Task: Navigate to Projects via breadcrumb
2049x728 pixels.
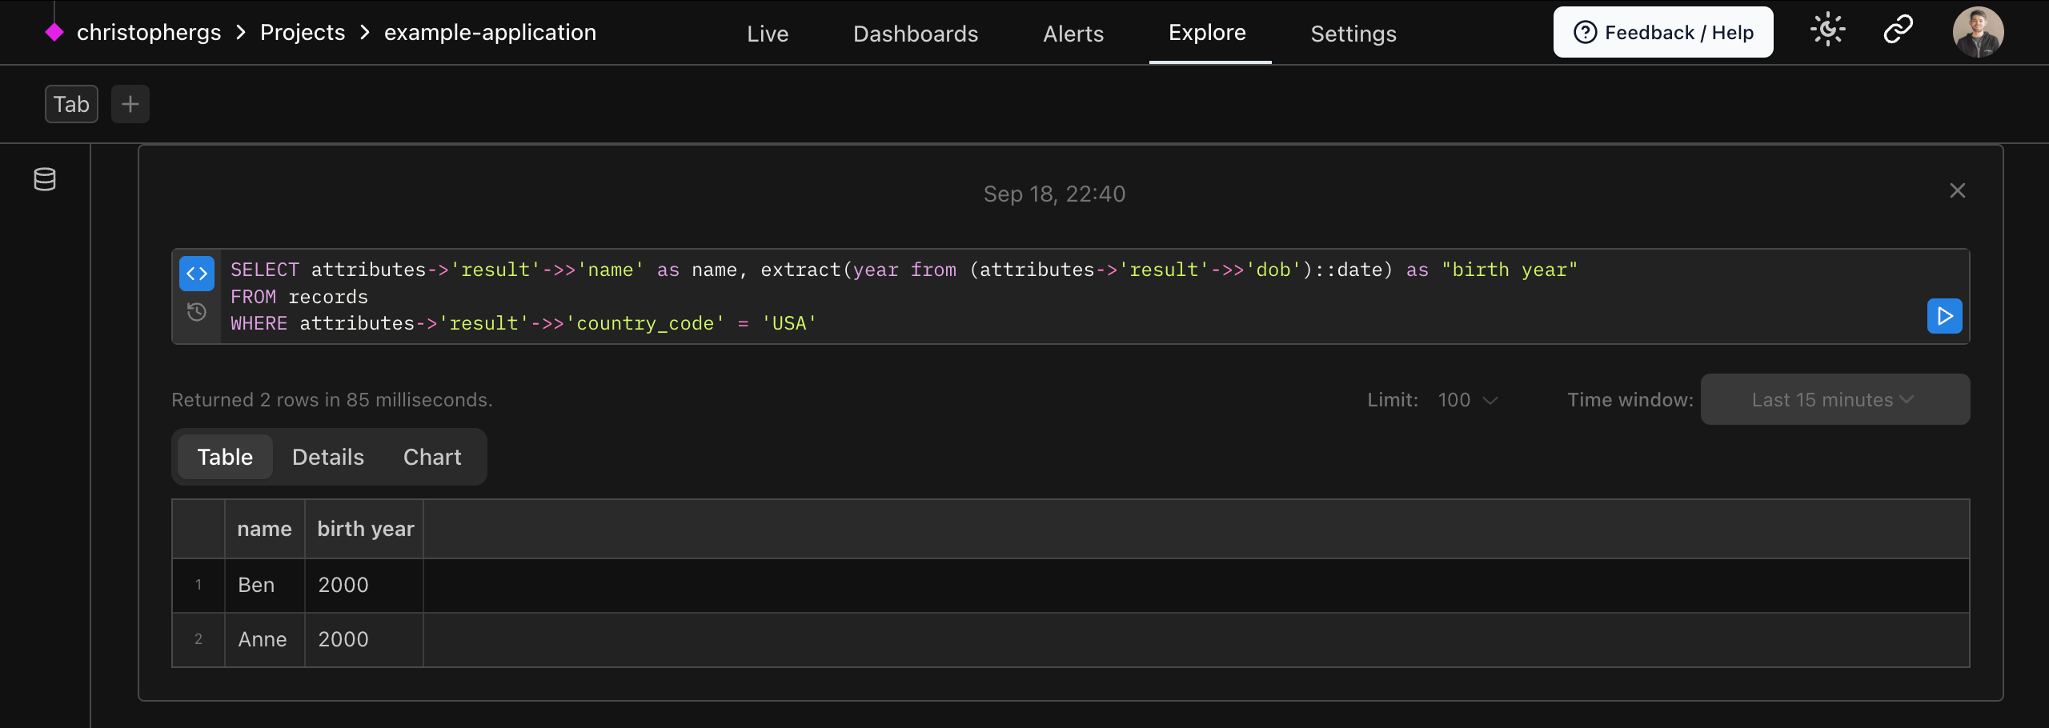Action: tap(302, 31)
